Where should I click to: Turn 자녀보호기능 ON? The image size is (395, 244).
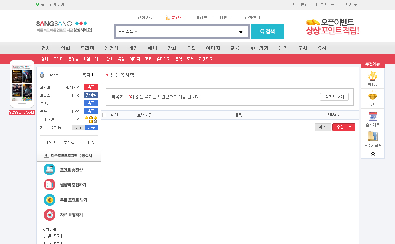(78, 128)
